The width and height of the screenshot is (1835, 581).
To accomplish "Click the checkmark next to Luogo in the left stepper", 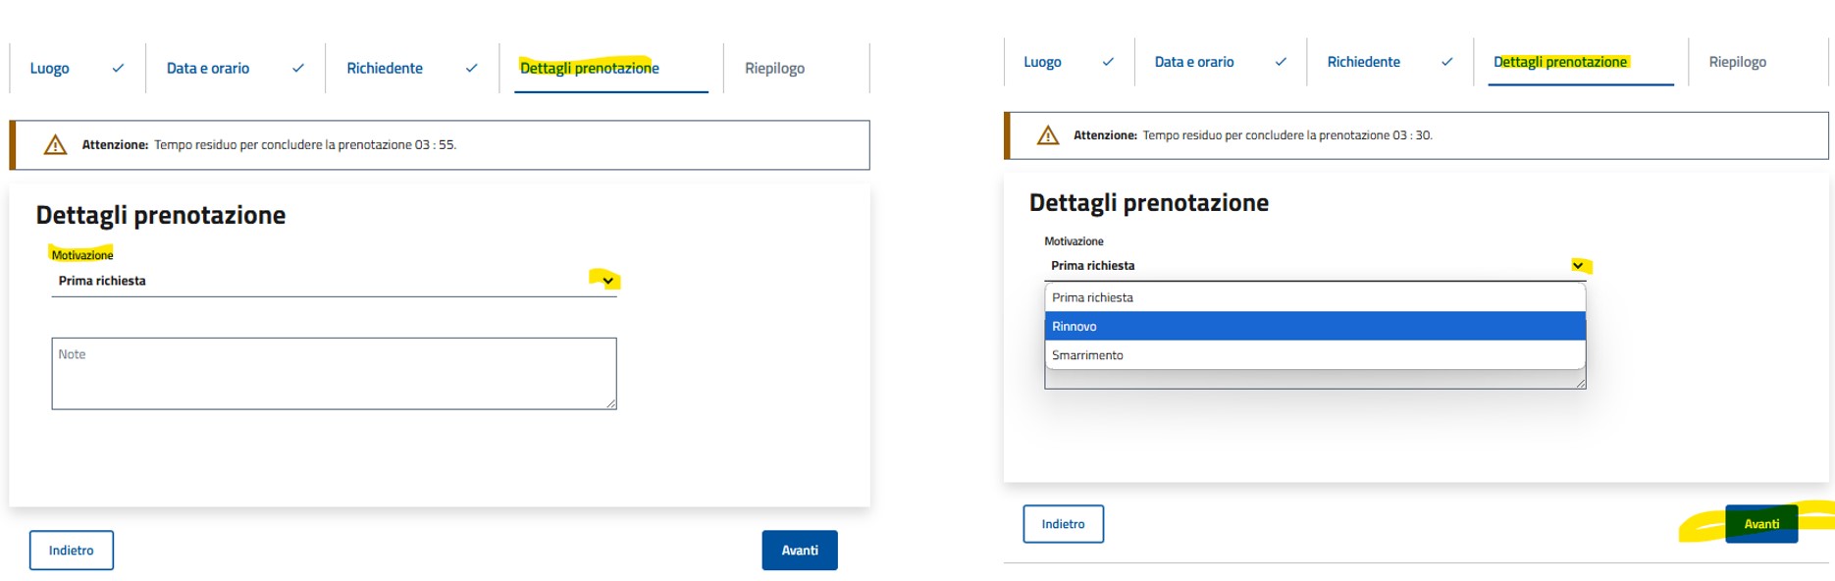I will (118, 69).
